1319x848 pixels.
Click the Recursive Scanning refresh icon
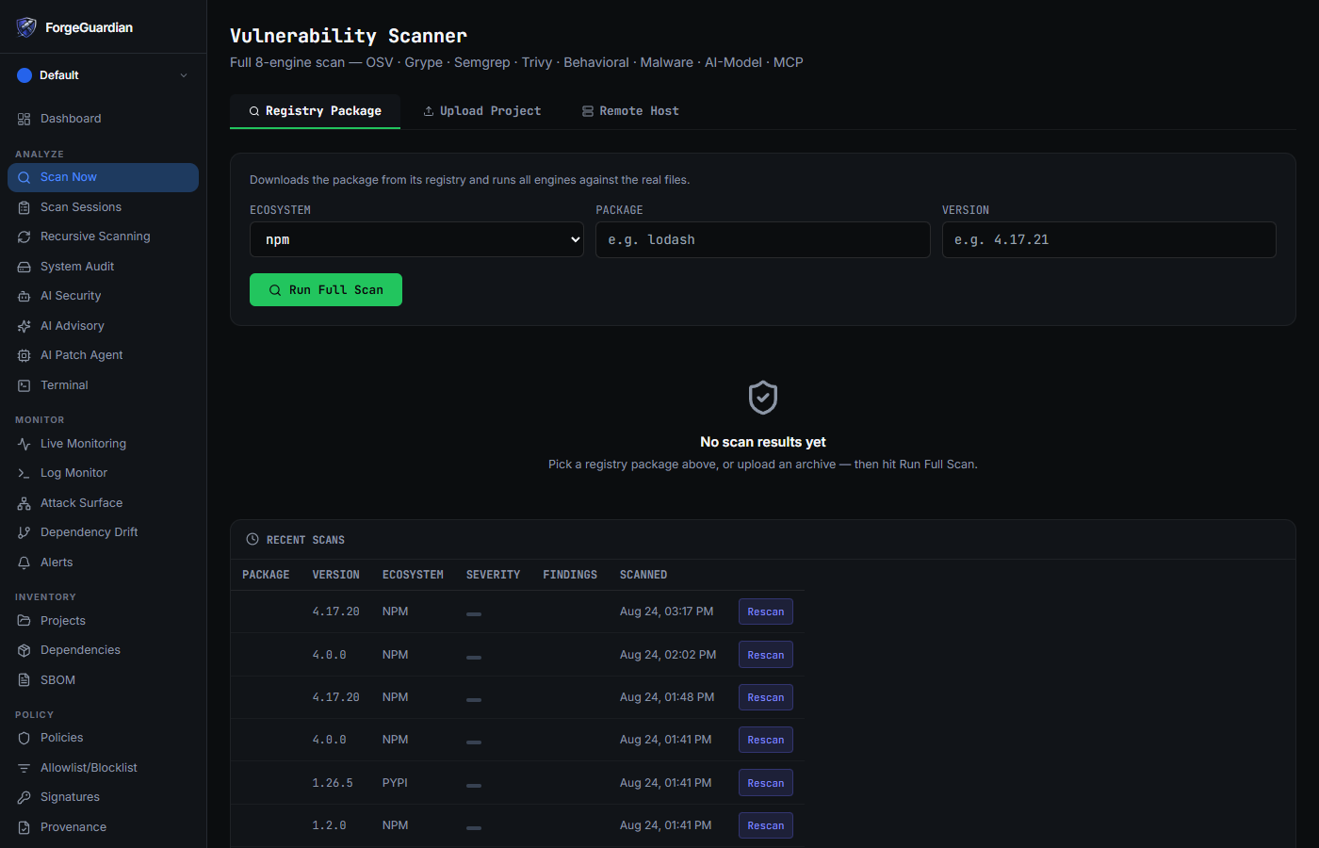[x=24, y=236]
